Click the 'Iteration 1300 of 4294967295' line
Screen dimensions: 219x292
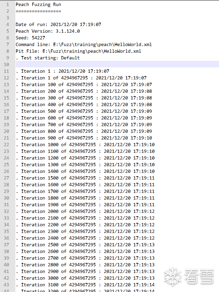85,165
